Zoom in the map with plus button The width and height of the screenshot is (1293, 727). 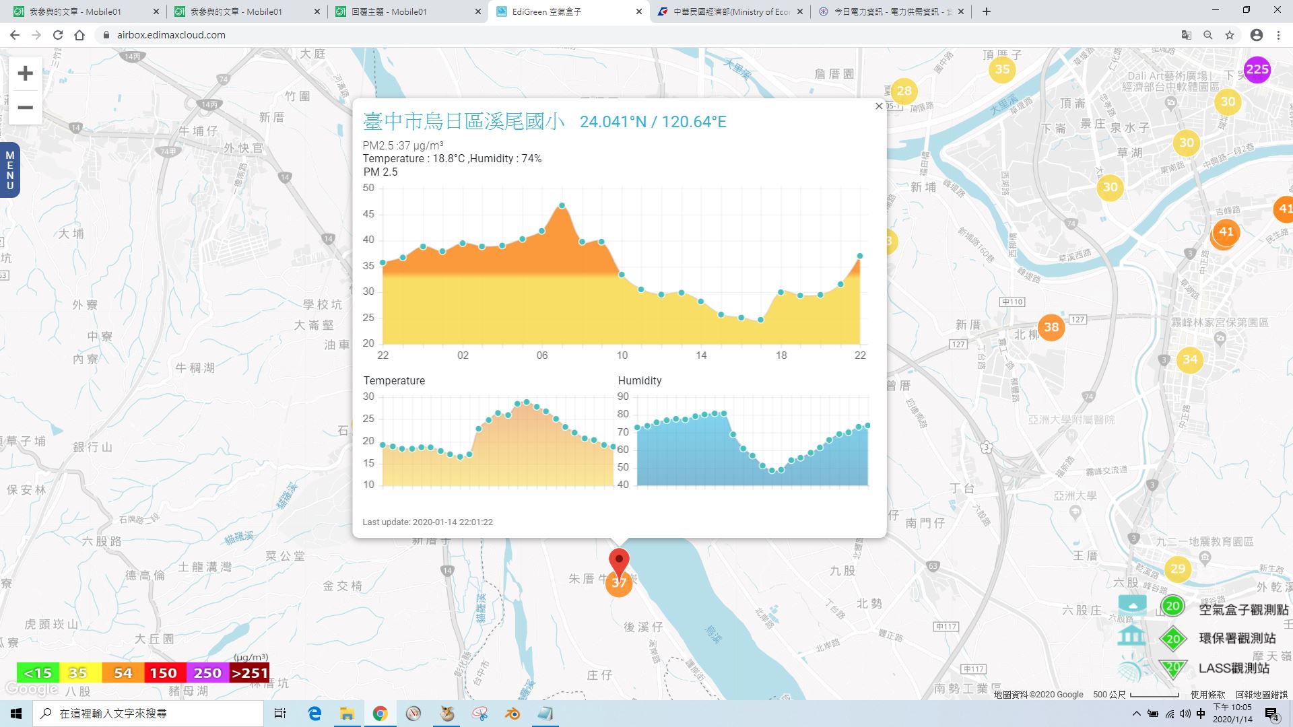coord(25,73)
